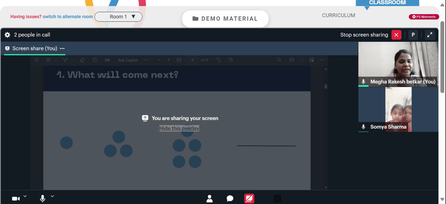Click the red screen share toggle in bottom bar
Image resolution: width=446 pixels, height=204 pixels.
(249, 198)
